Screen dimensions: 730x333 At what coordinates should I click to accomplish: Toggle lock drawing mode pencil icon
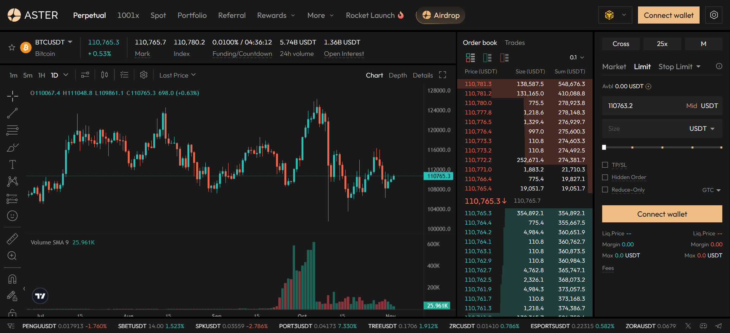12,296
